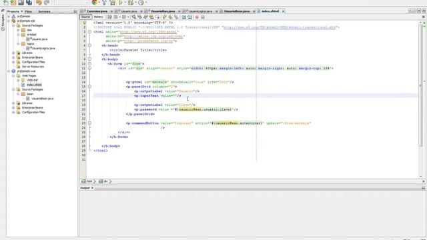Switch to the UsuarioBean.java tab
427x240 pixels.
pyautogui.click(x=237, y=11)
